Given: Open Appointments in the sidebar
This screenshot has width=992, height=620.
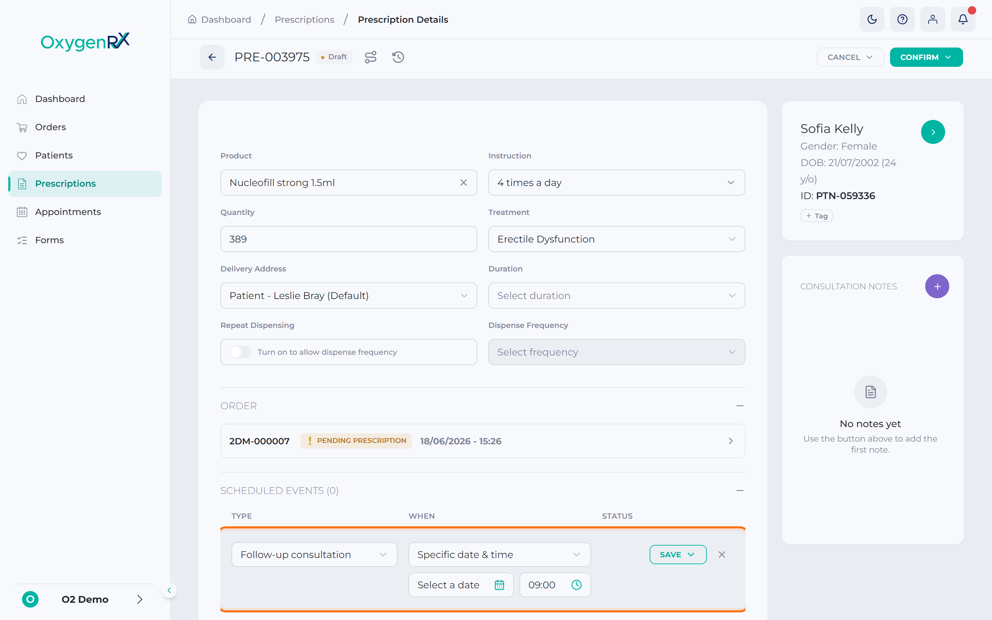Looking at the screenshot, I should tap(85, 211).
